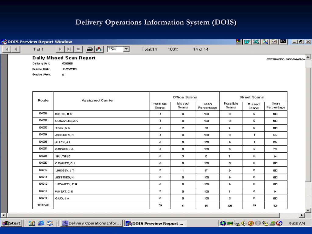Jump to the last report page
This screenshot has height=234, width=312.
(69, 49)
